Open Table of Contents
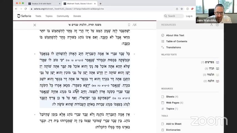Screen dimensions: 237x133 pyautogui.click(x=176, y=42)
